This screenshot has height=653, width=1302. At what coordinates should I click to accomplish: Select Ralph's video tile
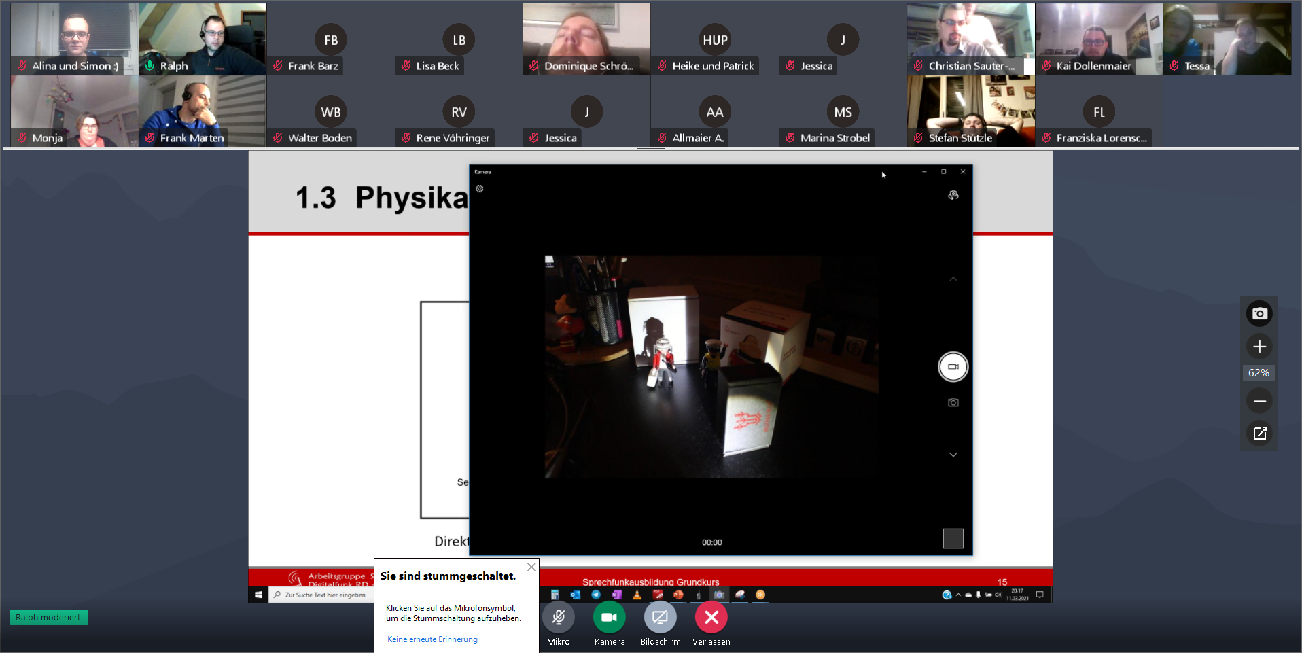tap(203, 39)
